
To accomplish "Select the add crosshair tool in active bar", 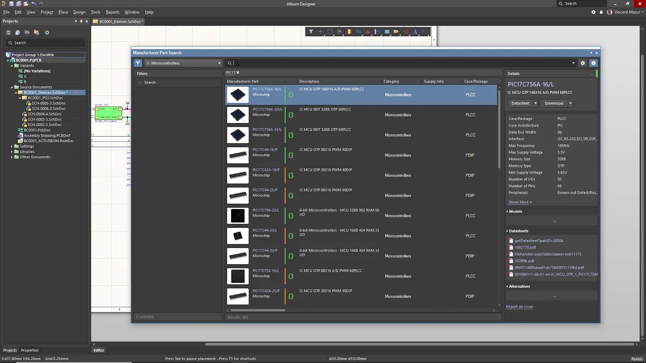I will pos(320,32).
